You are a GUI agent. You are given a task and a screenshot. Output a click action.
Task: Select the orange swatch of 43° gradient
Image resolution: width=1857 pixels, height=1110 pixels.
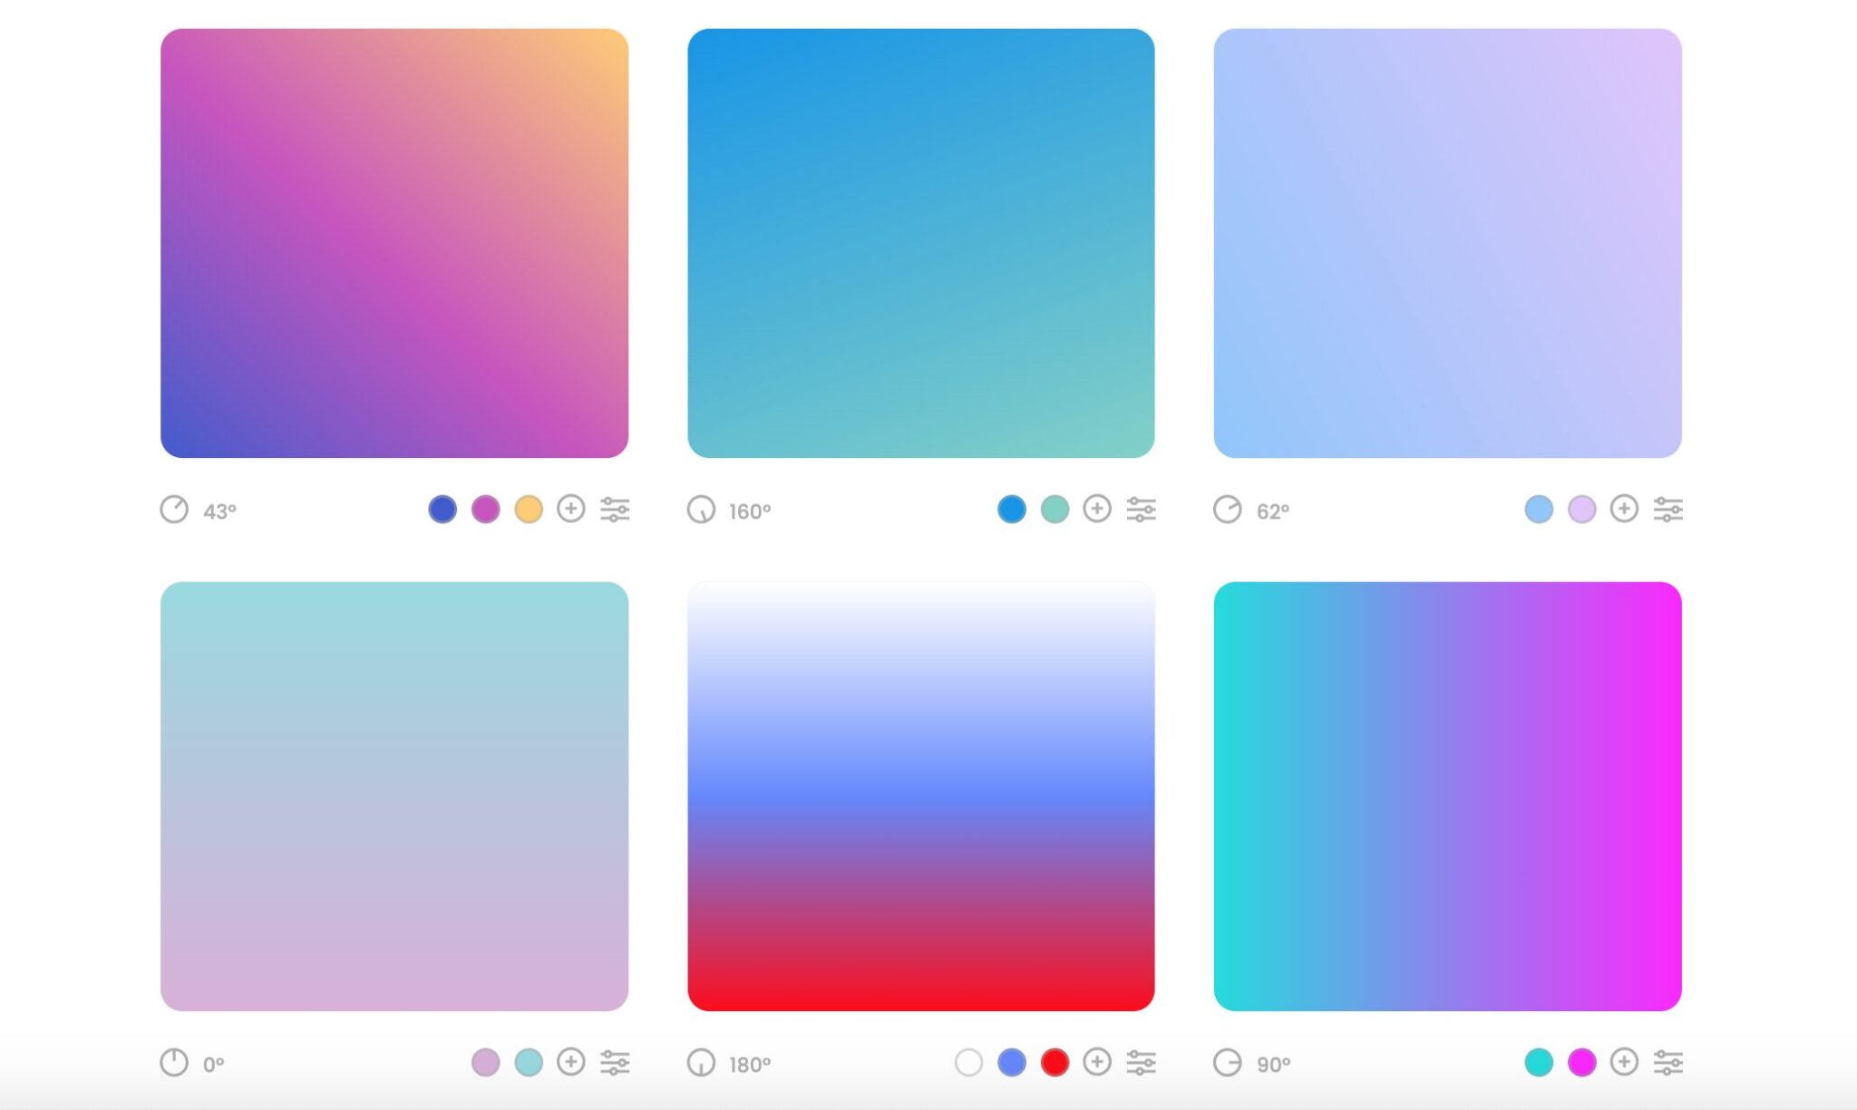pyautogui.click(x=529, y=509)
